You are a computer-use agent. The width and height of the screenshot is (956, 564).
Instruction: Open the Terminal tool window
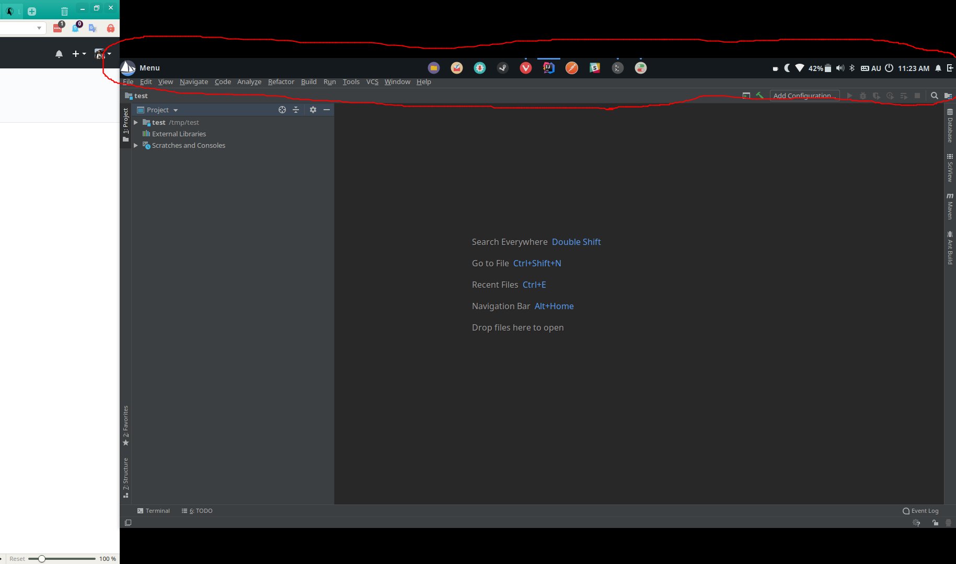(154, 511)
